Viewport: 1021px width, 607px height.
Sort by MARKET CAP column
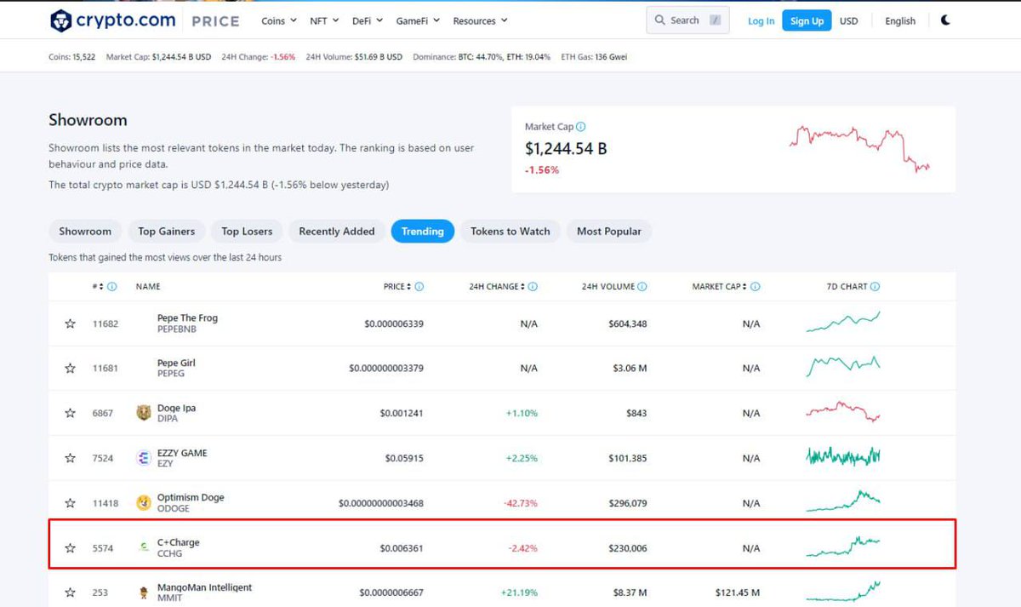(x=720, y=287)
